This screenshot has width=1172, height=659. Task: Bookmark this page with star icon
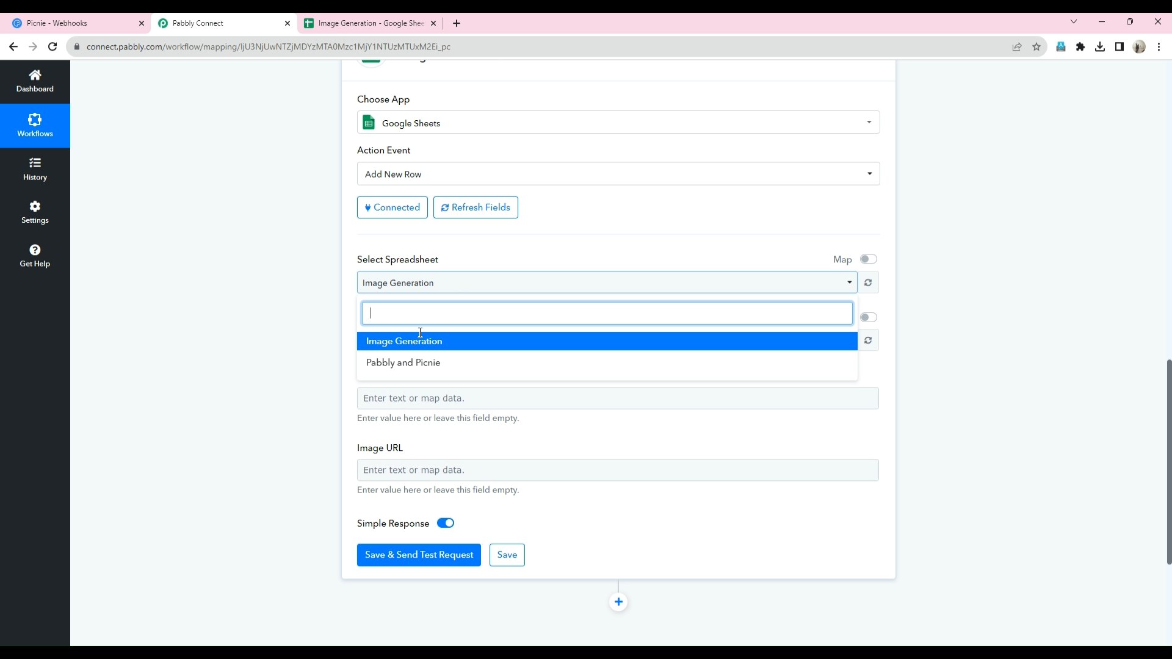tap(1036, 47)
